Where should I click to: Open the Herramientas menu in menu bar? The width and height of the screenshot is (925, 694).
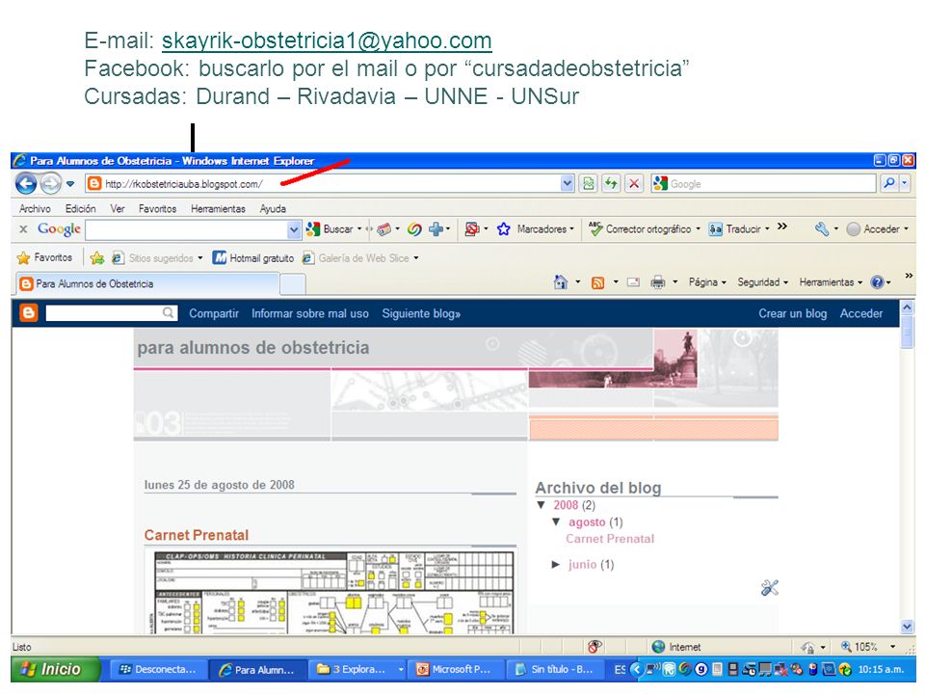tap(218, 208)
